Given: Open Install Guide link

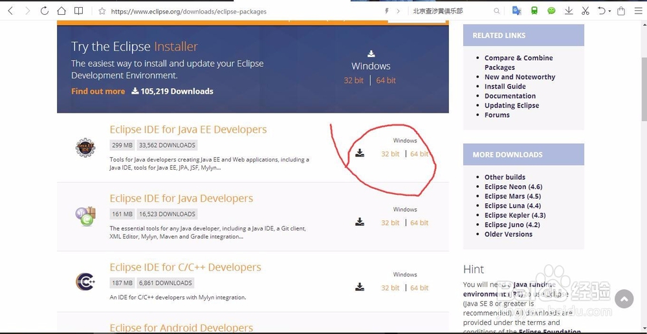Looking at the screenshot, I should [x=505, y=86].
